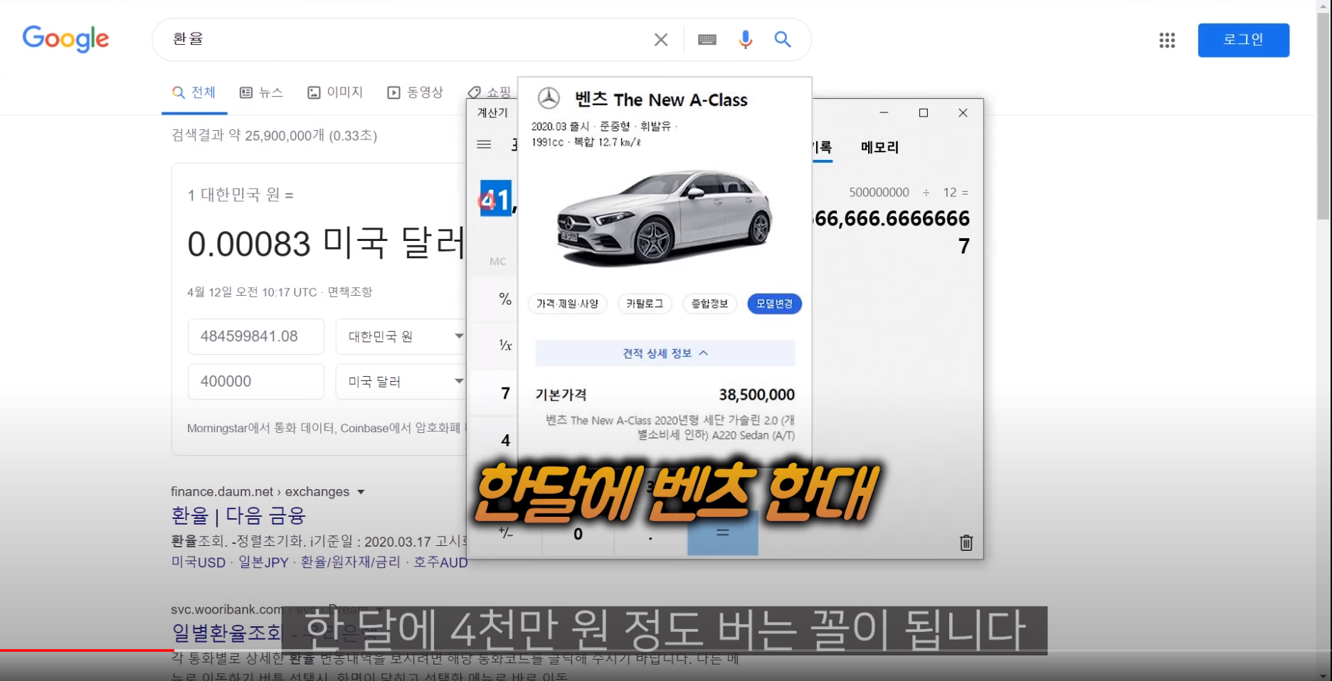Collapse the 견적 상세 정보 section

coord(665,353)
